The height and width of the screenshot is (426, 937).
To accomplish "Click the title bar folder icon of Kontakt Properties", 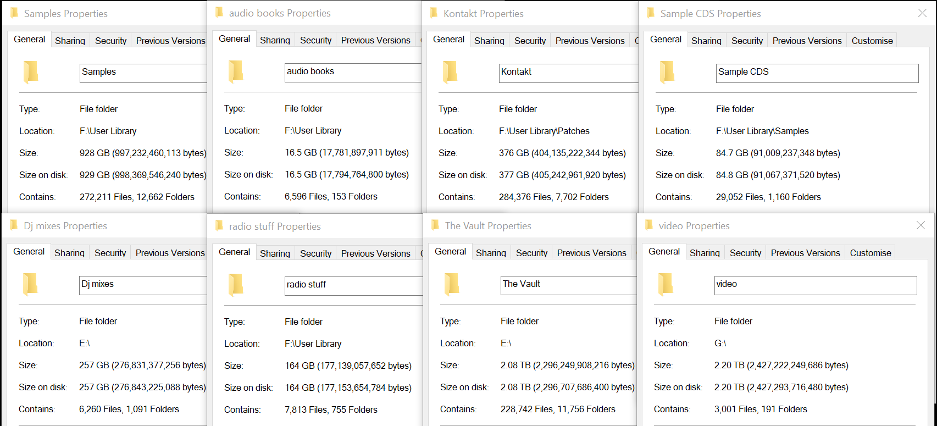I will (x=434, y=13).
